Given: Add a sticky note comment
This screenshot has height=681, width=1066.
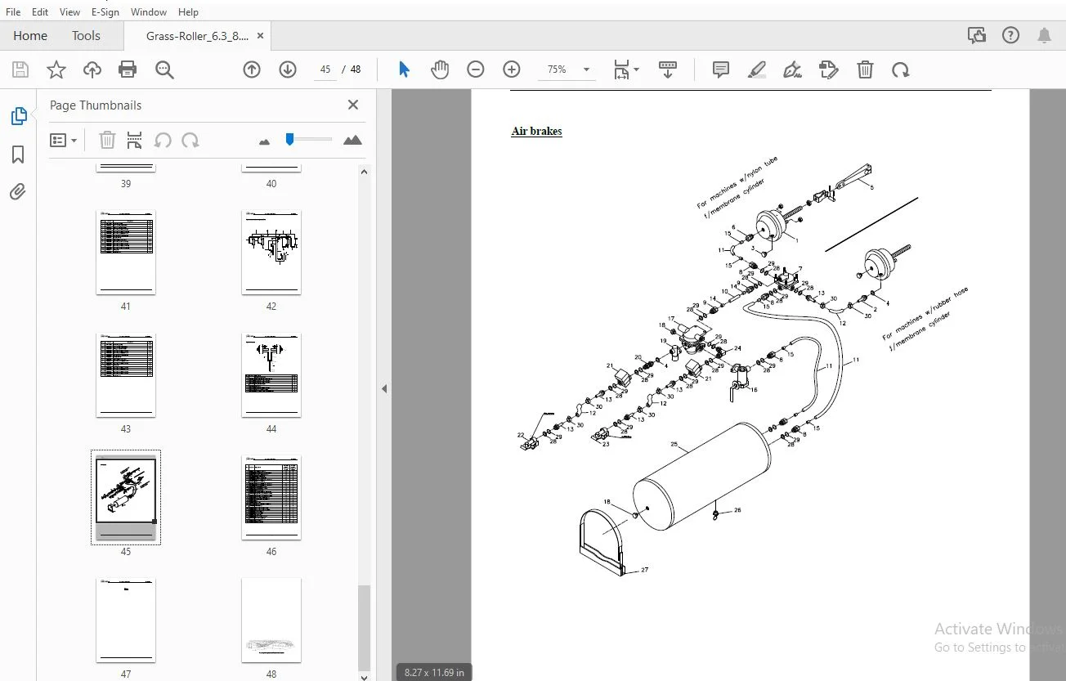Looking at the screenshot, I should pyautogui.click(x=721, y=70).
